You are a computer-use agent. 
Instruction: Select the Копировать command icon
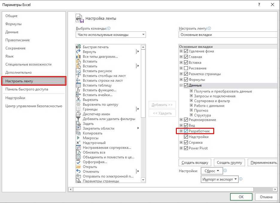(x=79, y=133)
